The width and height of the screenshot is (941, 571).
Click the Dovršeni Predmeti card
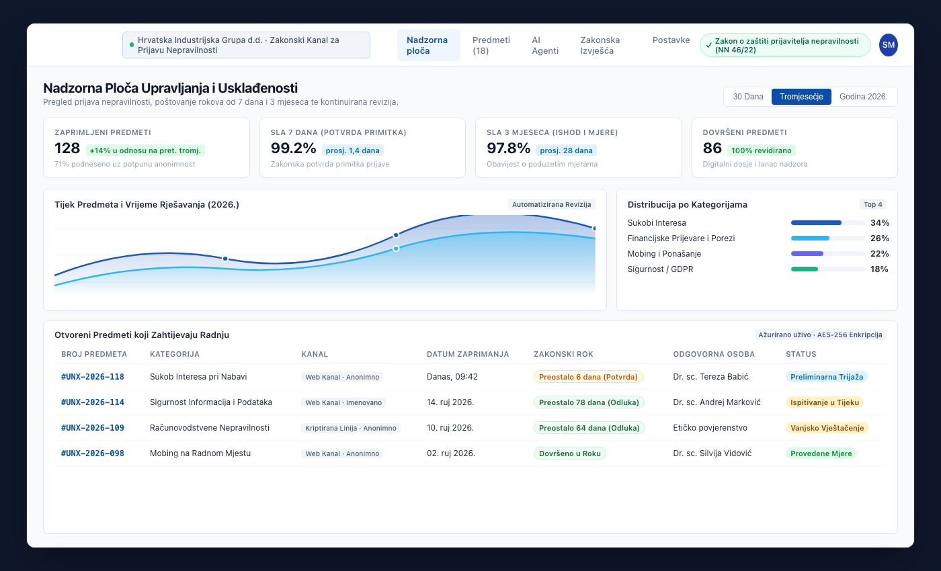point(794,148)
